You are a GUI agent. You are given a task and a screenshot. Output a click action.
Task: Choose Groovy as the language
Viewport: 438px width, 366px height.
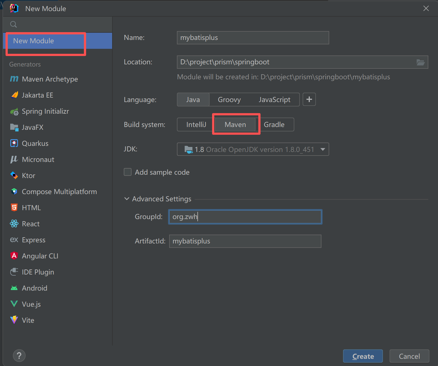coord(229,100)
